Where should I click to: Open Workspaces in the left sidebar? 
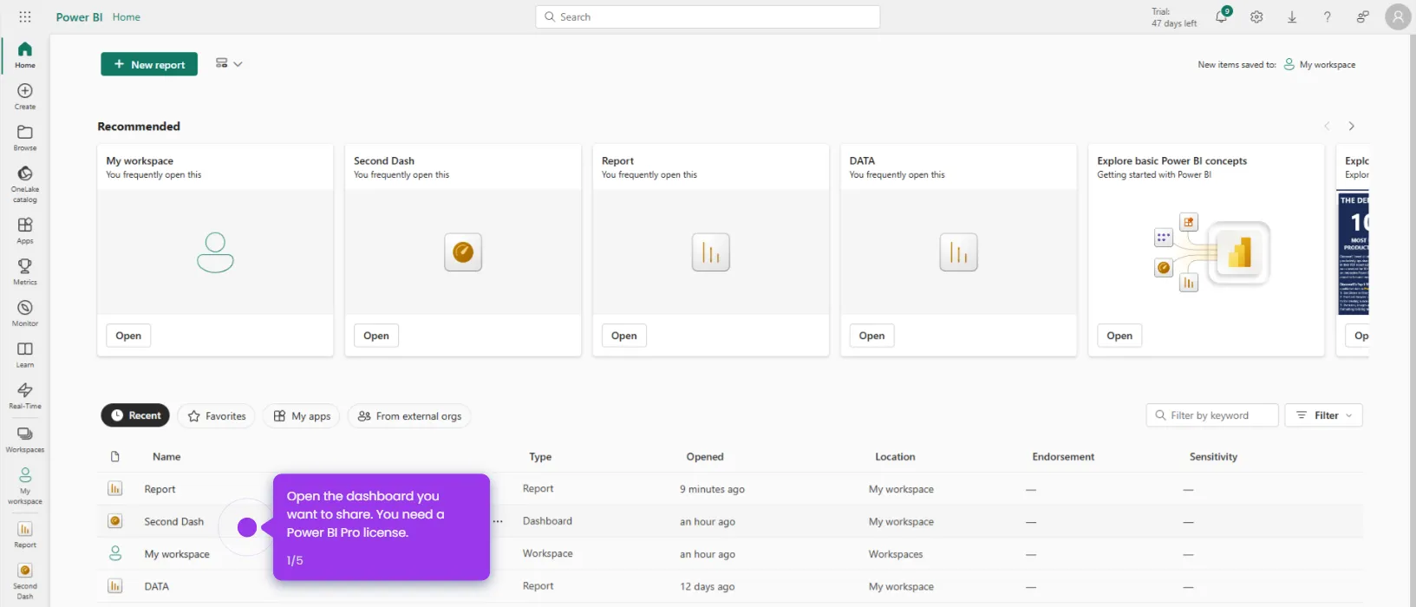(25, 440)
